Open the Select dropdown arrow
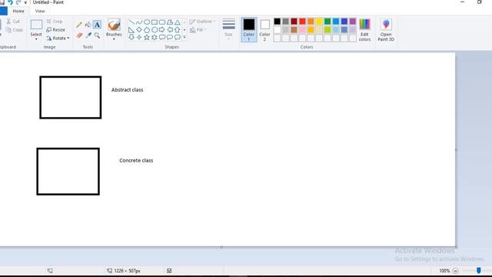Viewport: 492px width, 277px height. click(36, 39)
